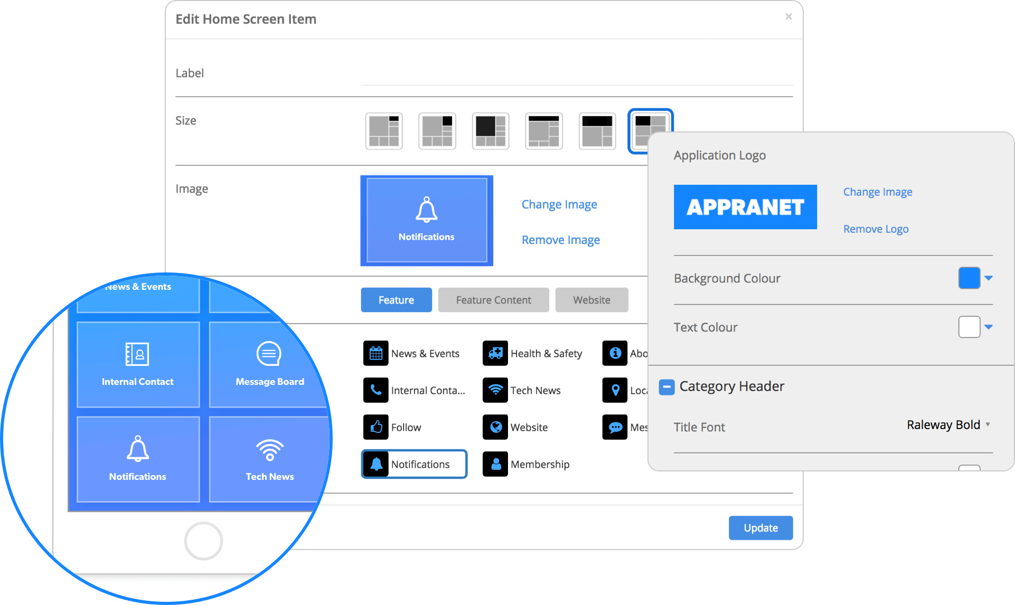This screenshot has height=605, width=1015.
Task: Click the Follow thumbs-up icon
Action: pos(376,427)
